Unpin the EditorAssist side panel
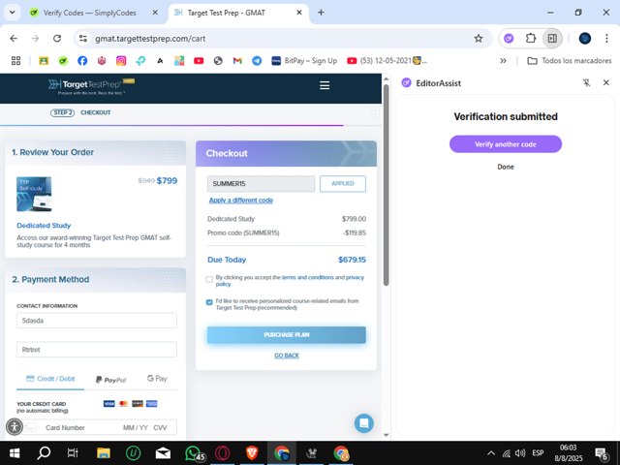The image size is (620, 465). pos(586,82)
